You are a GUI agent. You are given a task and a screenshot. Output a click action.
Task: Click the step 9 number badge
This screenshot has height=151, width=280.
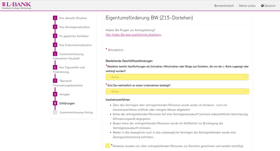[x=55, y=103]
